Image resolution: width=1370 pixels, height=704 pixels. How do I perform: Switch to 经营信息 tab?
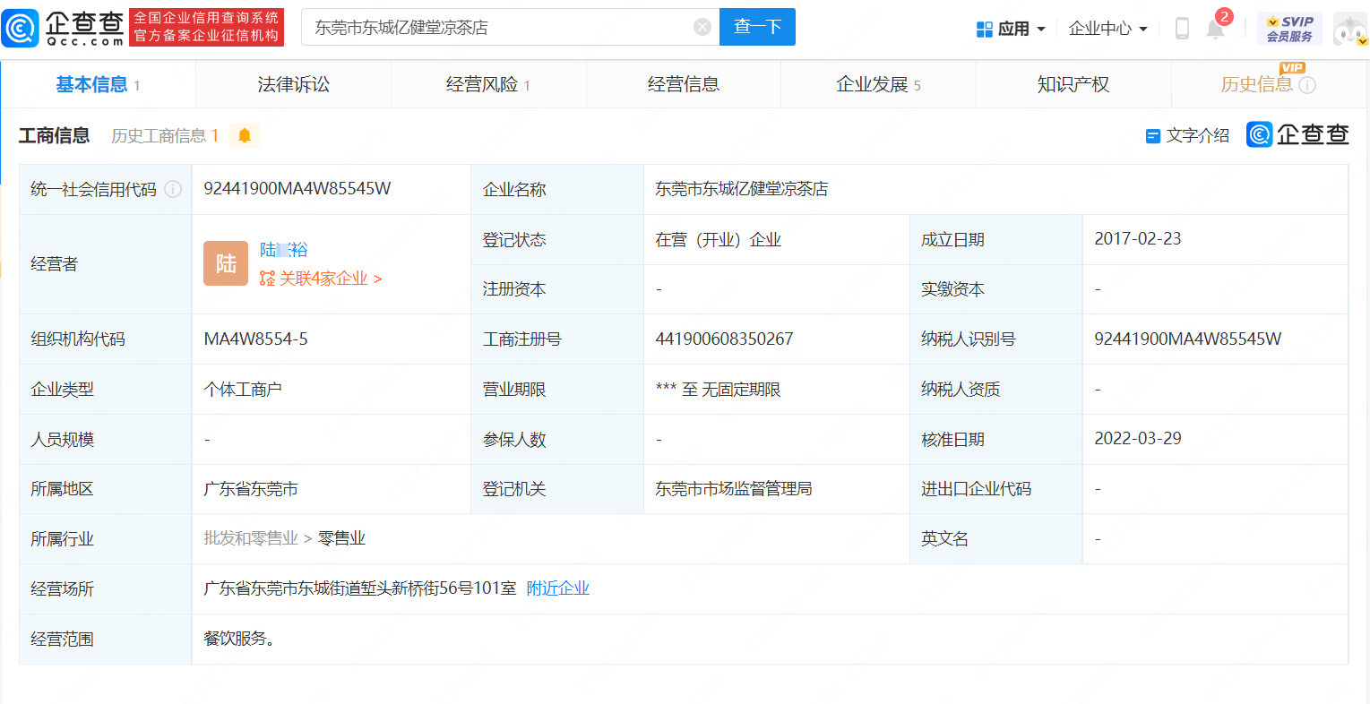(x=684, y=84)
